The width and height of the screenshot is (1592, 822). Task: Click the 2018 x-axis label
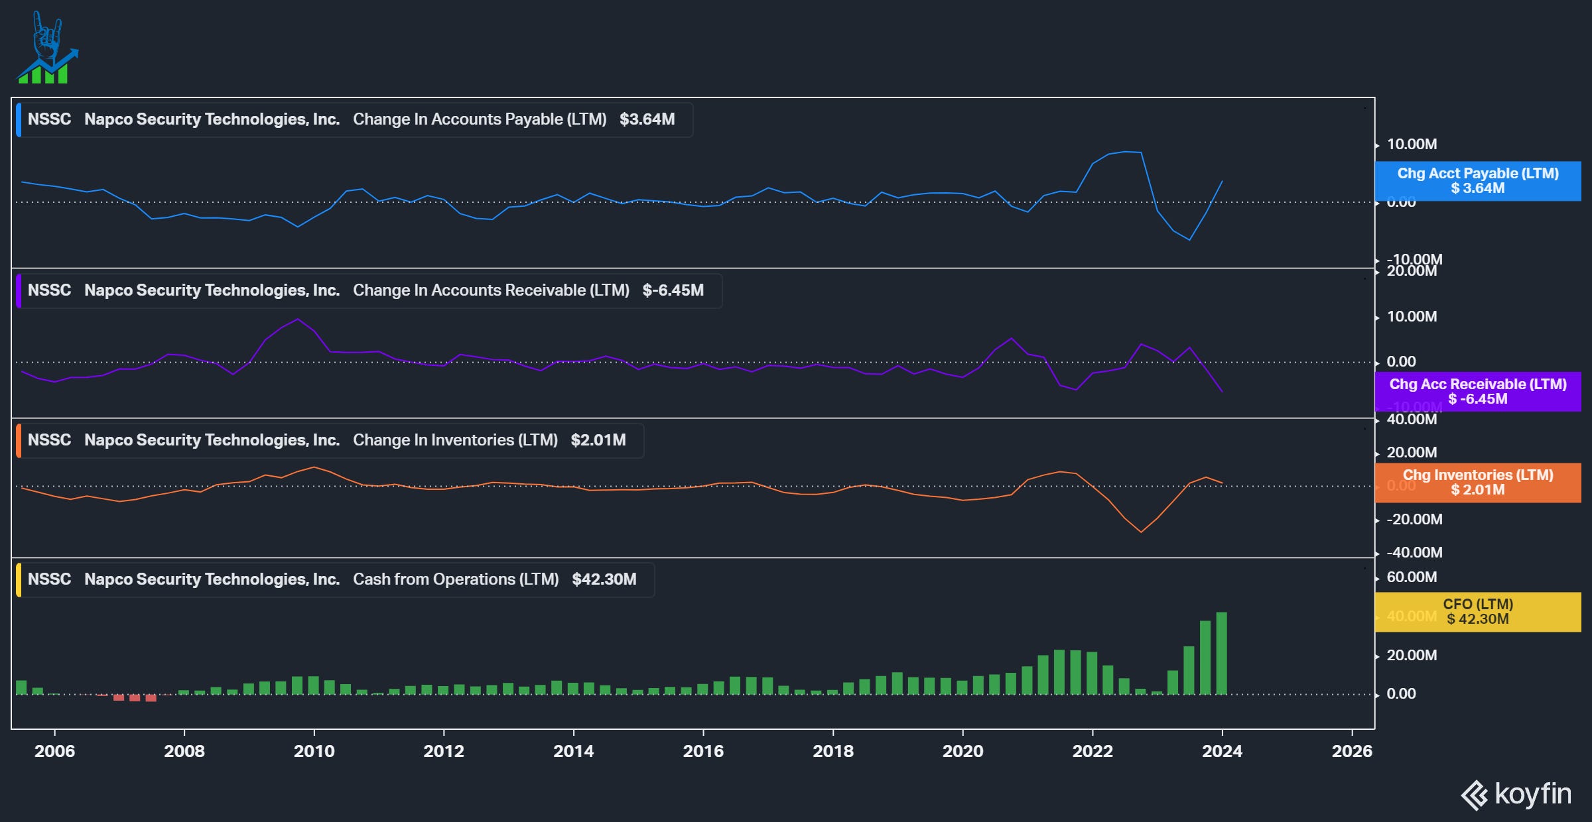pyautogui.click(x=833, y=751)
